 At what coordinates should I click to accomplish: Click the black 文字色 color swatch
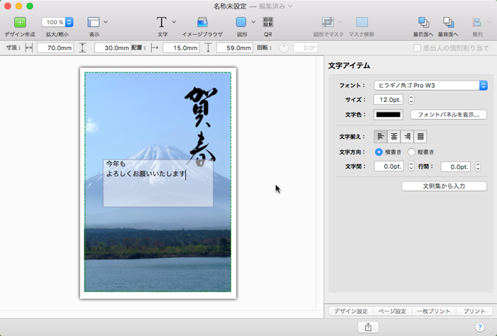[x=388, y=114]
